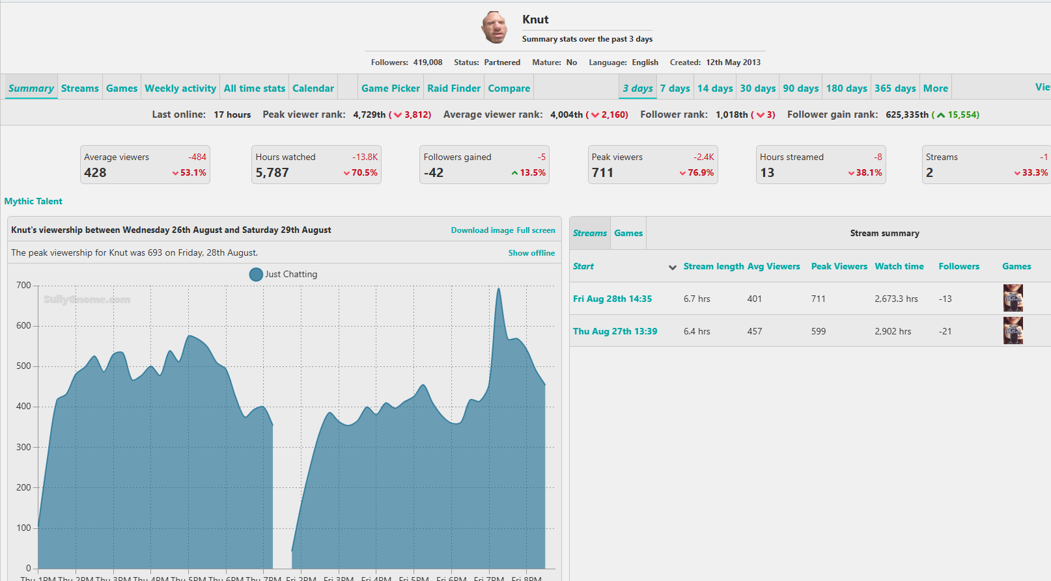The image size is (1051, 581).
Task: Click the 2,902 hrs watch time cell
Action: tap(893, 332)
